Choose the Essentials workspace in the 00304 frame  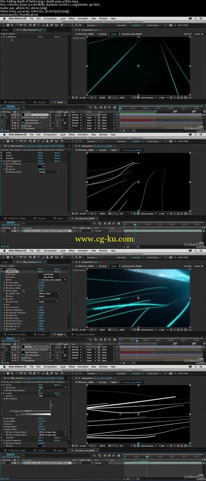tap(122, 141)
